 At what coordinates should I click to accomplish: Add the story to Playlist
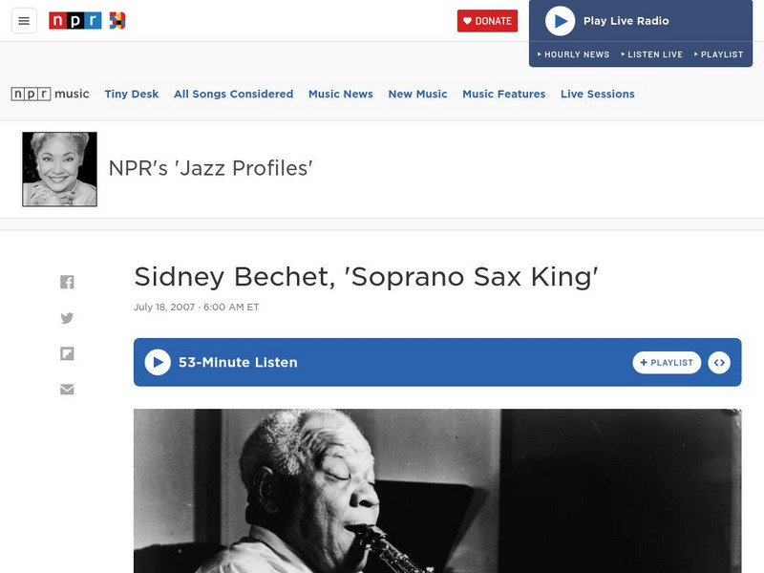pyautogui.click(x=667, y=363)
